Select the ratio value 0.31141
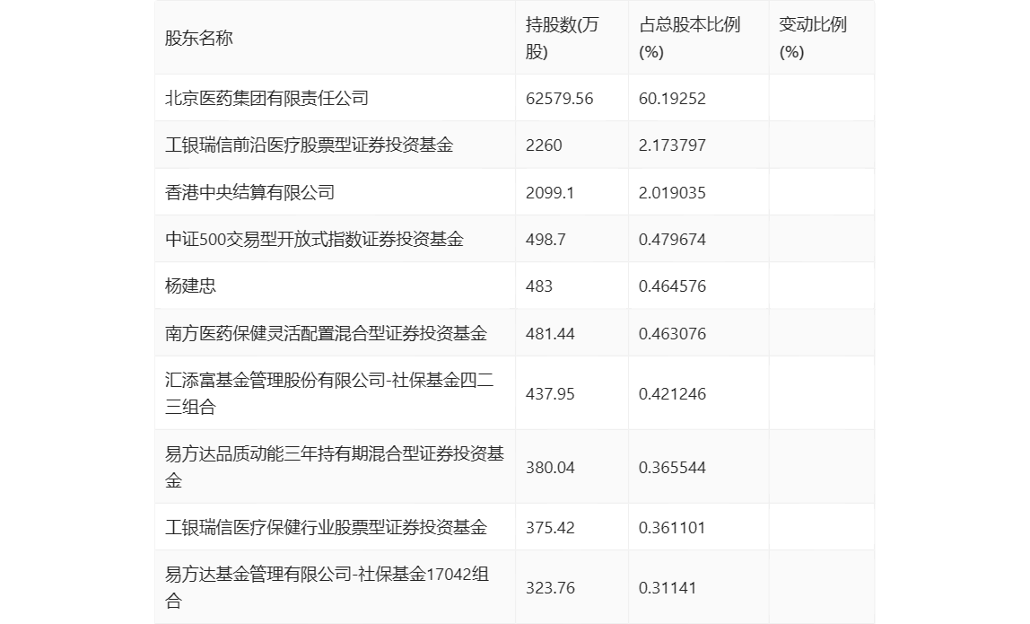The height and width of the screenshot is (624, 1030). pos(668,588)
